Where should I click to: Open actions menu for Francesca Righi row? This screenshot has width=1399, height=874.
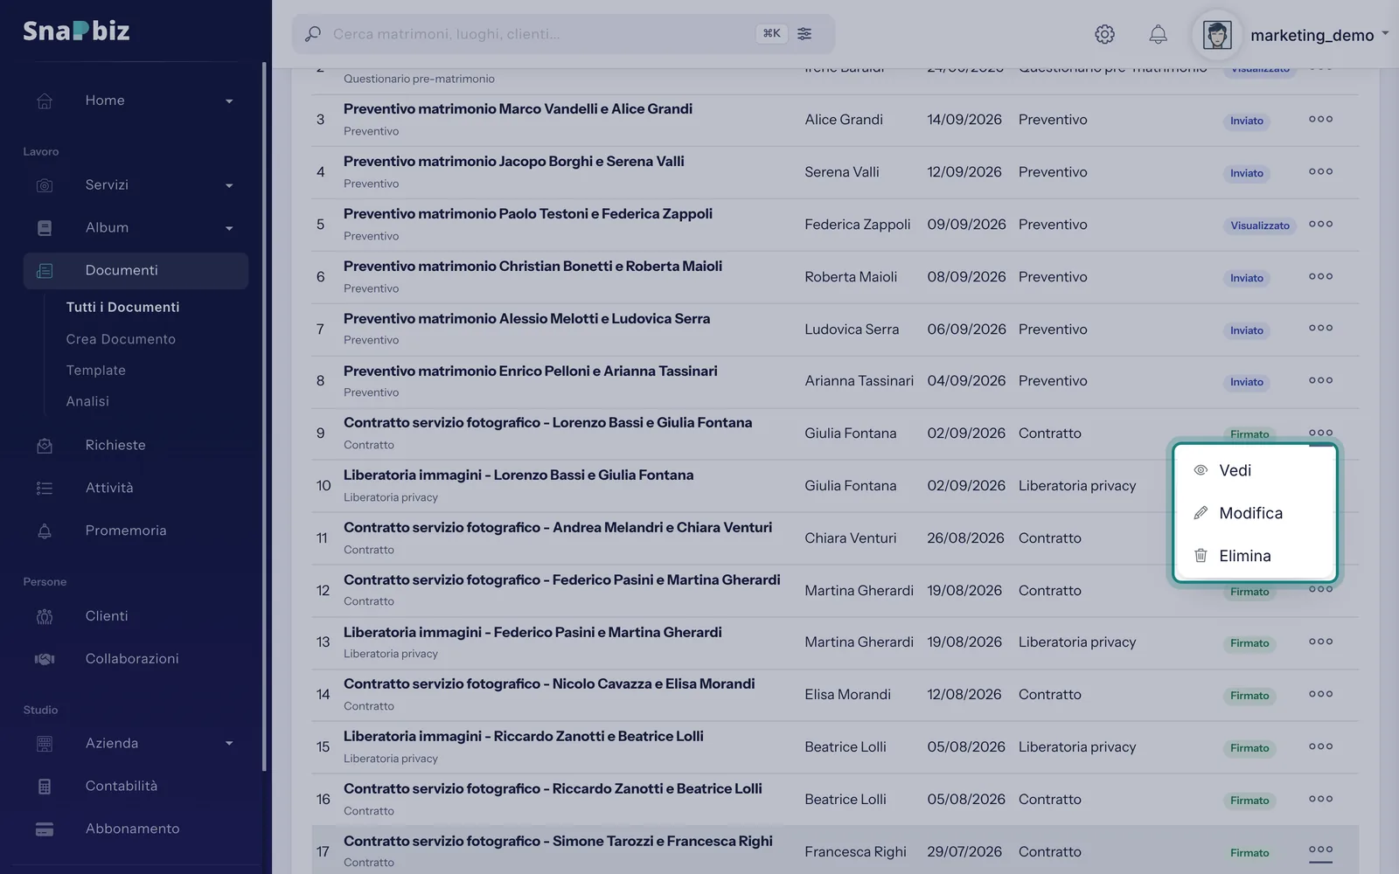click(x=1320, y=850)
